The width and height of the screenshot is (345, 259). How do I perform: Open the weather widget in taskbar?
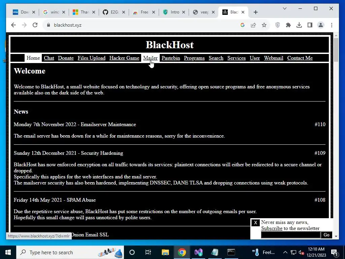[x=263, y=252]
